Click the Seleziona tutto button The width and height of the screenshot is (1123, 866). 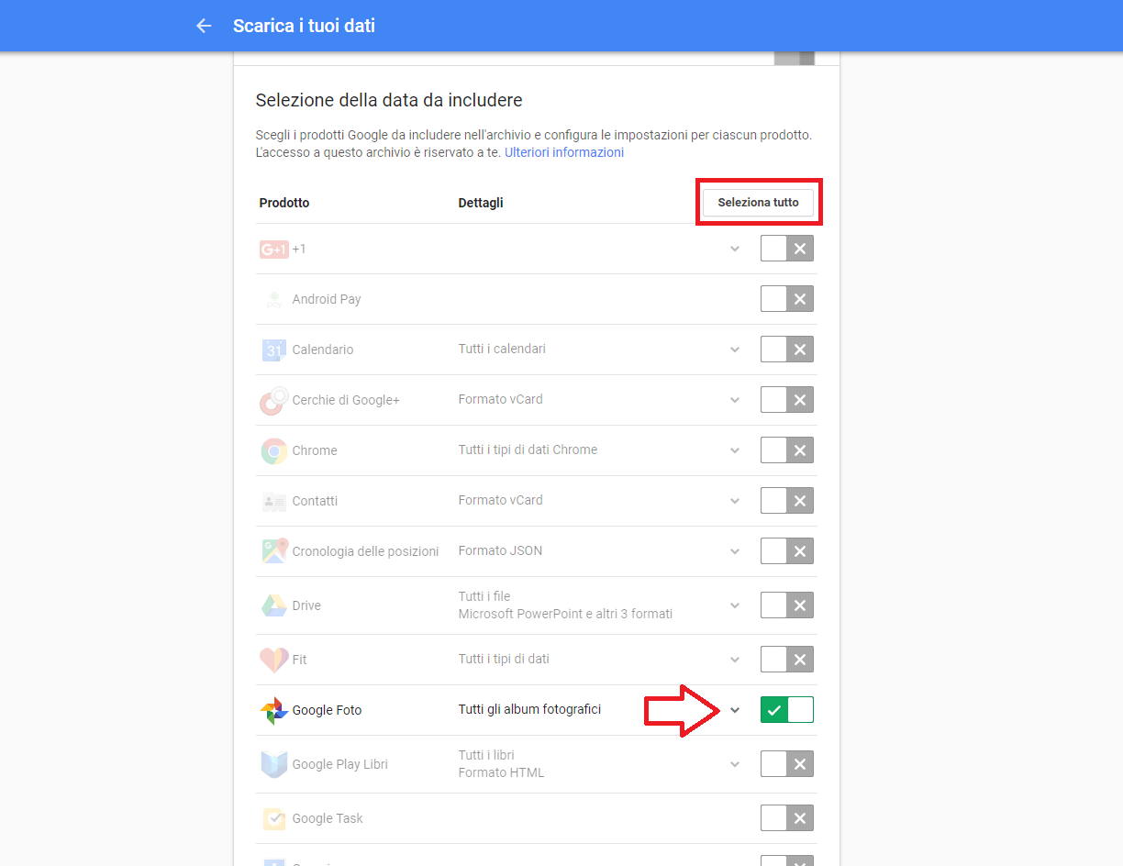click(758, 202)
